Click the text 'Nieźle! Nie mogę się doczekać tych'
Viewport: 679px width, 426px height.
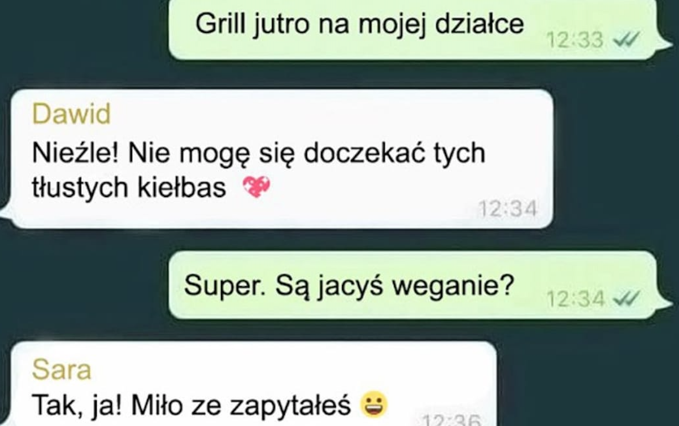point(259,153)
